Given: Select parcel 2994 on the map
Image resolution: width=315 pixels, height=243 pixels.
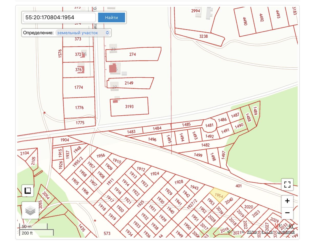Looking at the screenshot, I should pos(195,11).
